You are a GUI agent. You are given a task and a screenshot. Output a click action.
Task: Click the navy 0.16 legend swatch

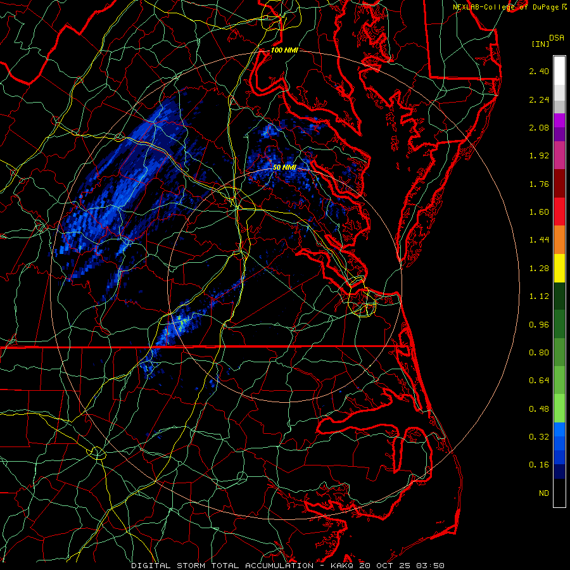(x=559, y=471)
